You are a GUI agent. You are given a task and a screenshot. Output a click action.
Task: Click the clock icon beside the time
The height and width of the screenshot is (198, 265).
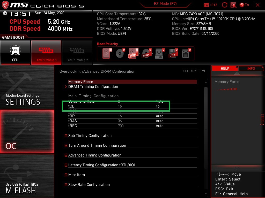point(5,13)
